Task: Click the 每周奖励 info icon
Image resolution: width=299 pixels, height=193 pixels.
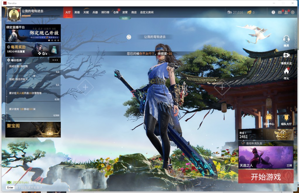Action: [x=8, y=47]
